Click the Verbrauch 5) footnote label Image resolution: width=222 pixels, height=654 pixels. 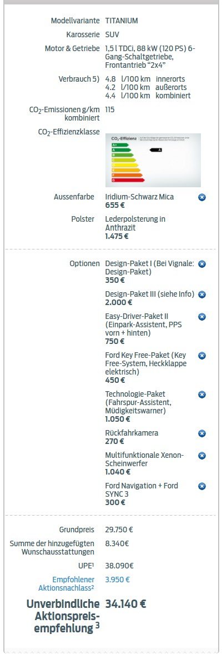pyautogui.click(x=79, y=79)
